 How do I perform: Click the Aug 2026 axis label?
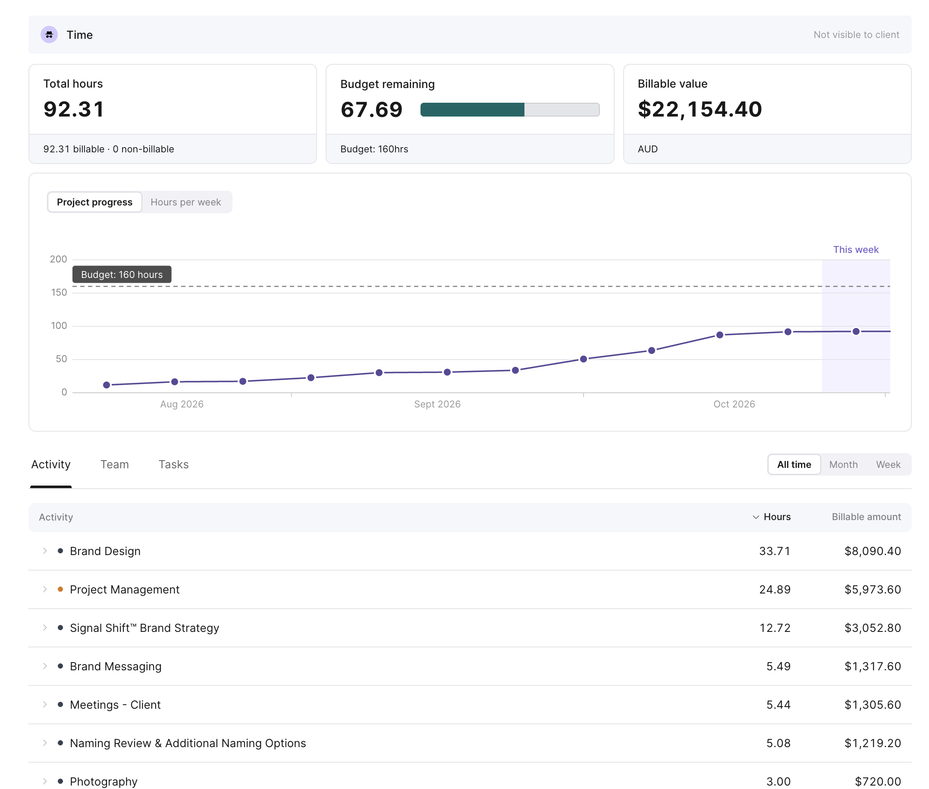pos(182,404)
